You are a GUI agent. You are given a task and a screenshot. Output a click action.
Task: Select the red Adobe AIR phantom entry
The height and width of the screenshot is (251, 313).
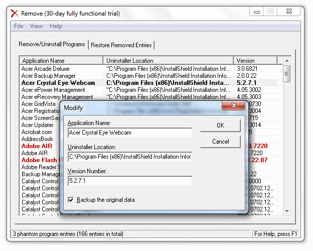pyautogui.click(x=37, y=146)
